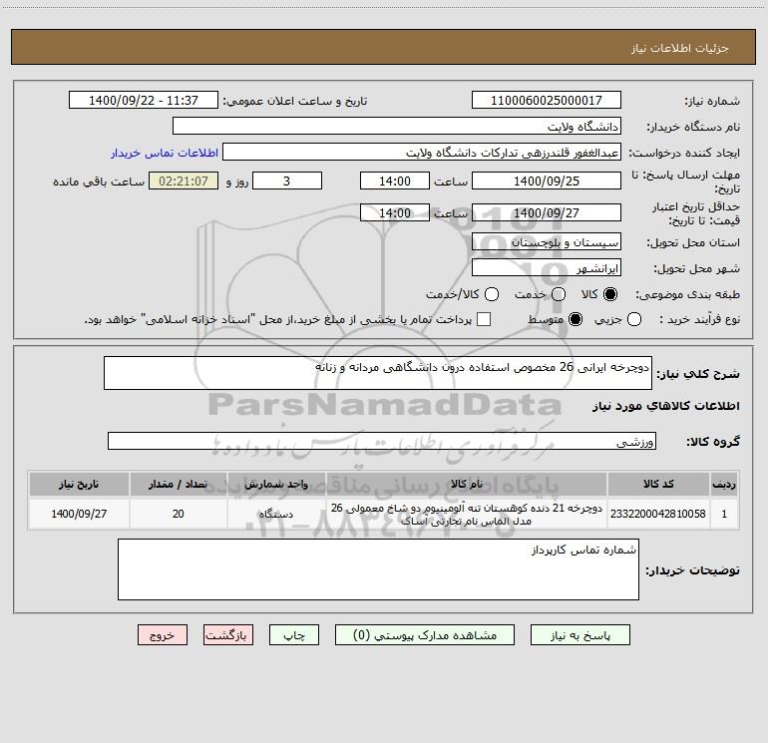Click the چاپ print button
The width and height of the screenshot is (768, 743).
pos(294,634)
